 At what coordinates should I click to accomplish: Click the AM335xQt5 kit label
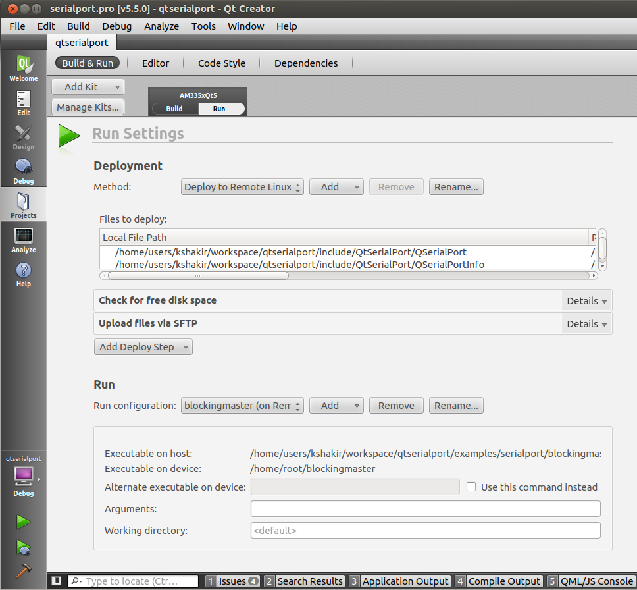[198, 95]
